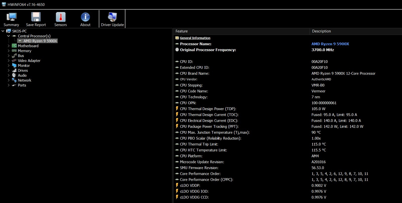Expand the Drives tree node
402x203 pixels.
tap(9, 71)
